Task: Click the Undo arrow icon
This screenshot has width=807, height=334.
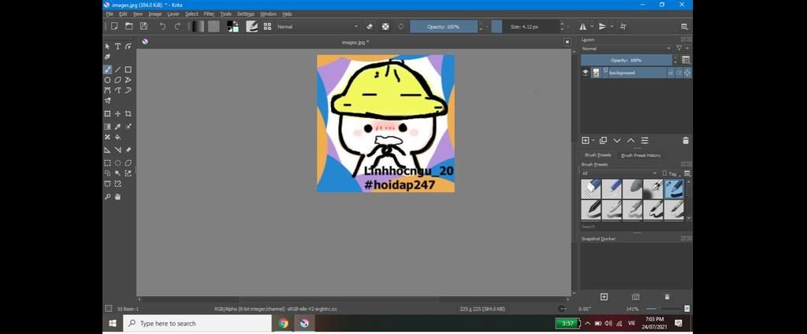Action: pos(162,26)
